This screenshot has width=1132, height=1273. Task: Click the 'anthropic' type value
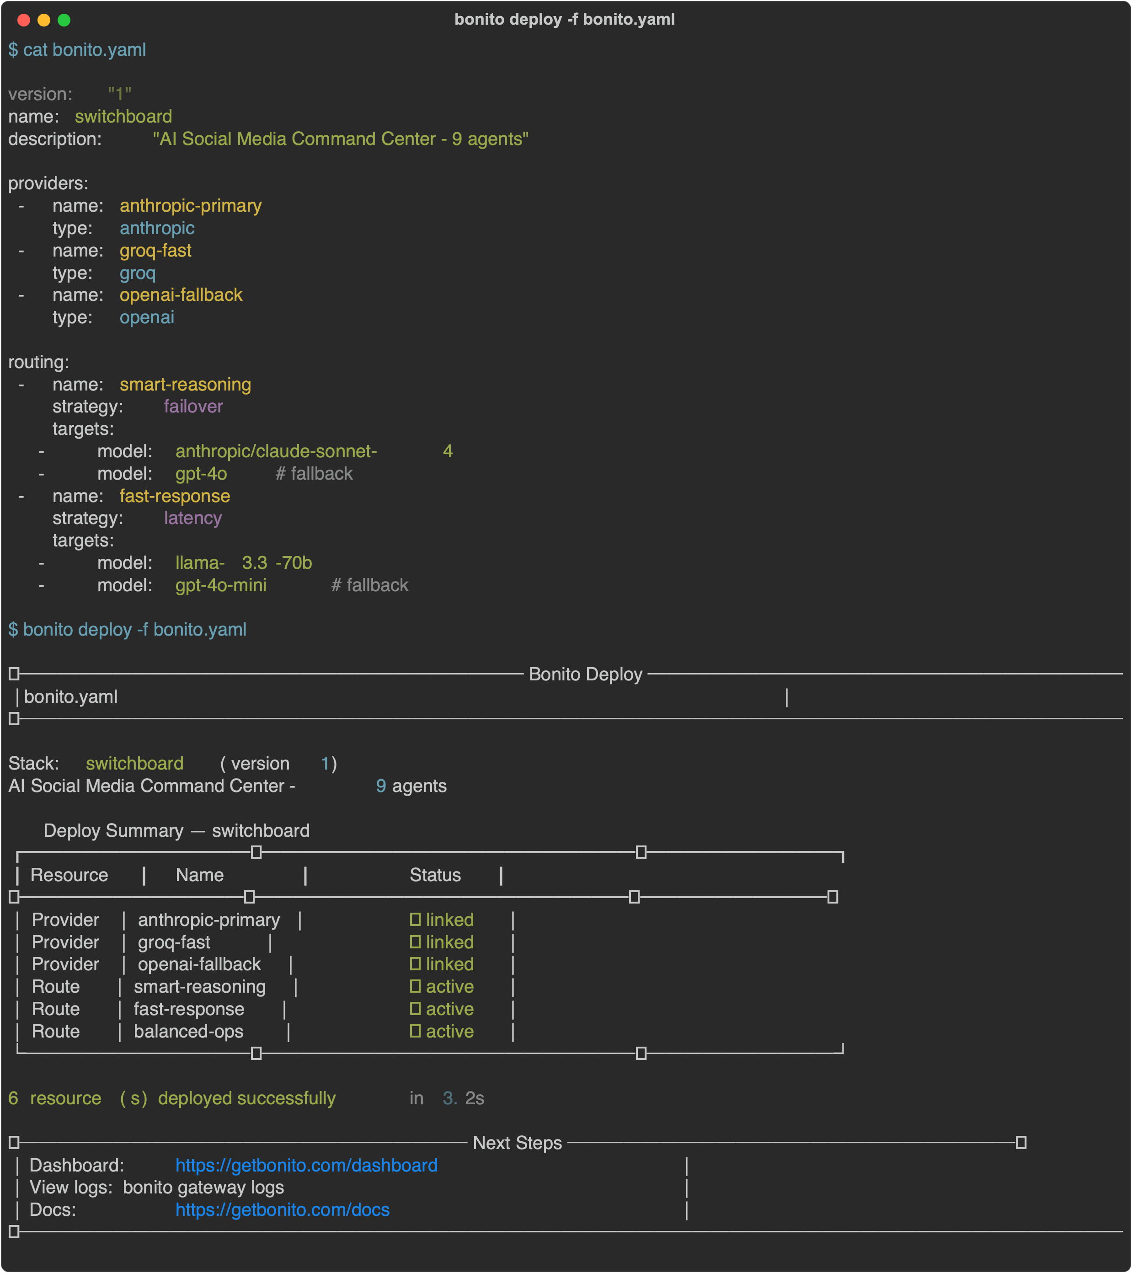pyautogui.click(x=157, y=229)
